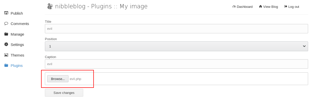Screen dimensions: 318x107
Task: Click the blue Plugins folder icon
Action: (6, 65)
